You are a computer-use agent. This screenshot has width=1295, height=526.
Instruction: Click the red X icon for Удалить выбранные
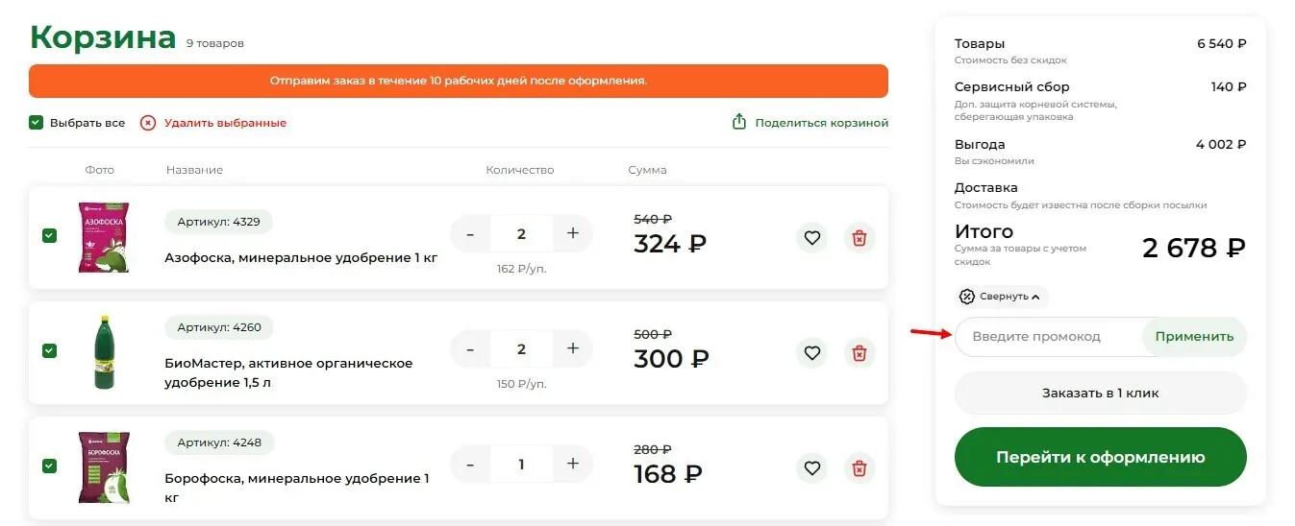pyautogui.click(x=148, y=123)
